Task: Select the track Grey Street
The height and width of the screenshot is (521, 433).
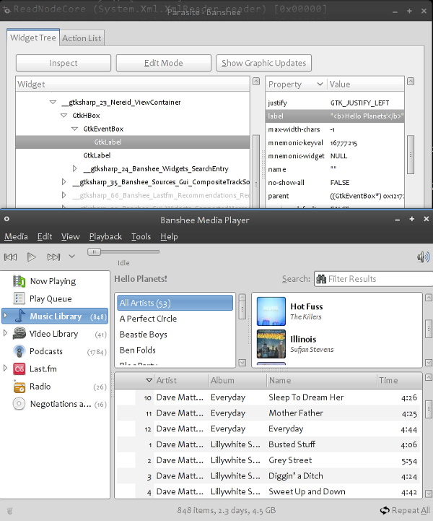Action: (x=268, y=460)
